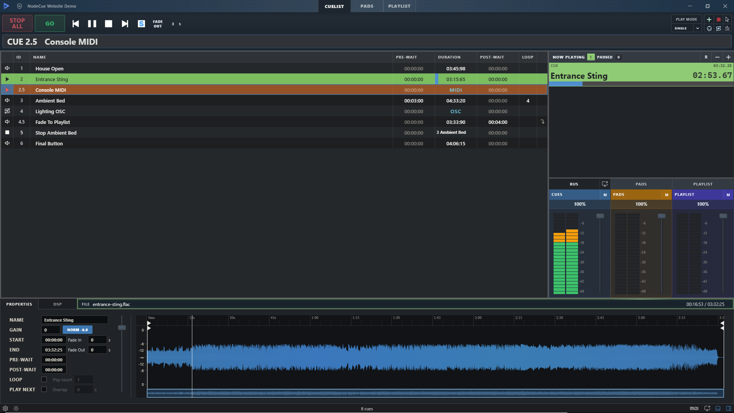
Task: Mute the PLAYLIST bus
Action: 728,195
